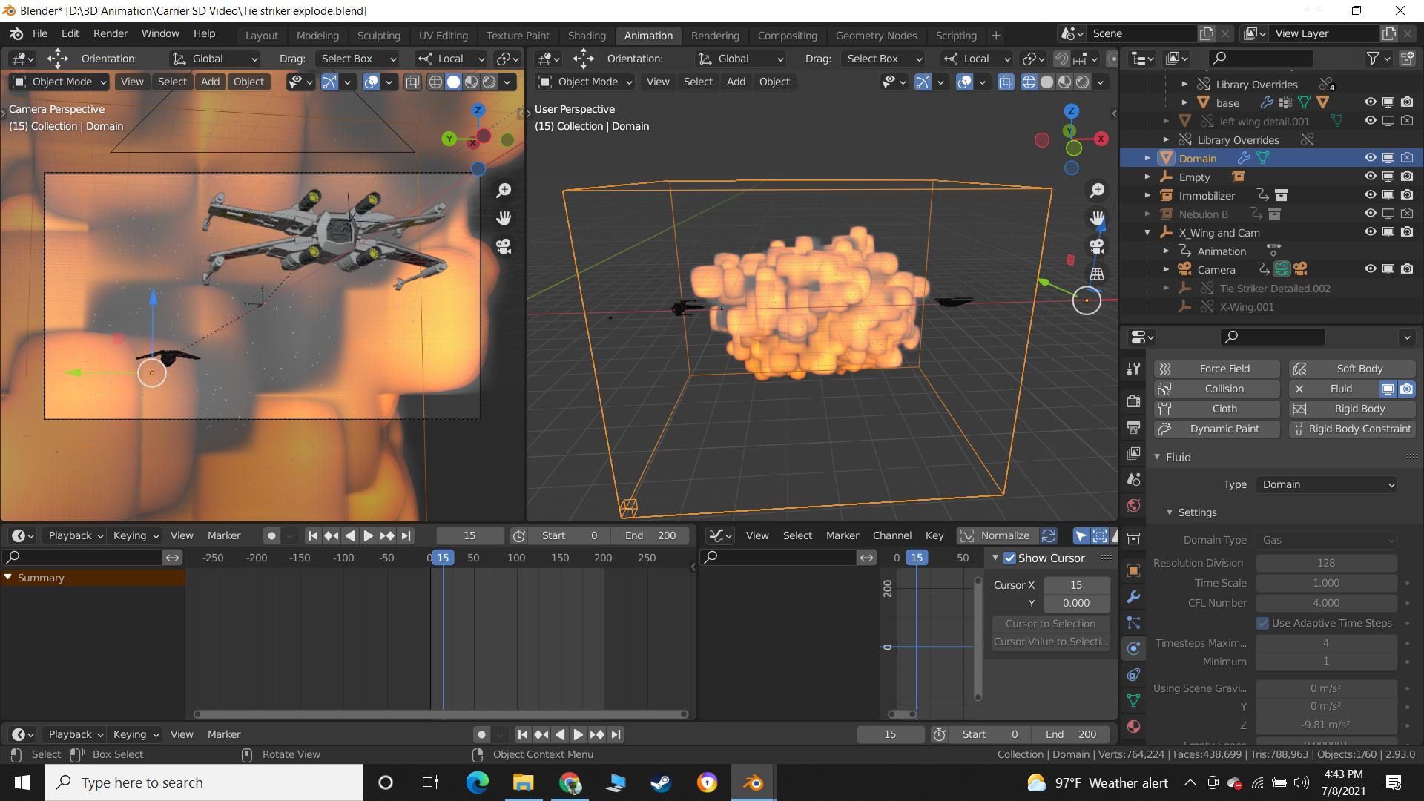Add Dynamic Paint physics
The image size is (1424, 801).
tap(1217, 429)
